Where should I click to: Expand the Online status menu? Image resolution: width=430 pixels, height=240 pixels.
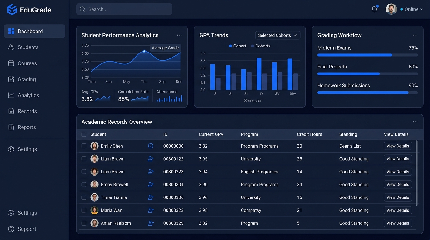coord(412,9)
